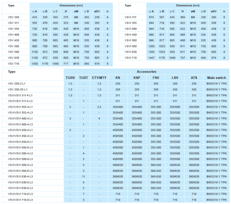The height and width of the screenshot is (204, 231).
Task: Click the VSV 630 type cell
Action: [x=13, y=58]
